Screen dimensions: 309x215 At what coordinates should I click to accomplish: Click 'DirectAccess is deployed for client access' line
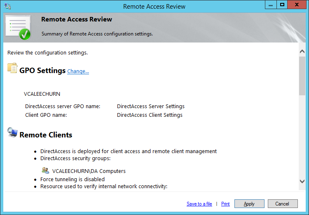(x=129, y=151)
